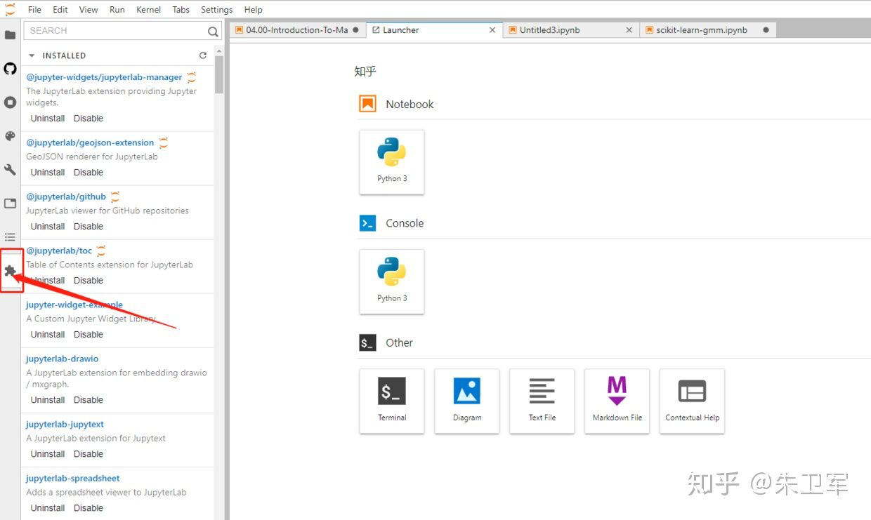This screenshot has height=520, width=871.
Task: Open jupyterlab-jupytext extension link
Action: 65,425
